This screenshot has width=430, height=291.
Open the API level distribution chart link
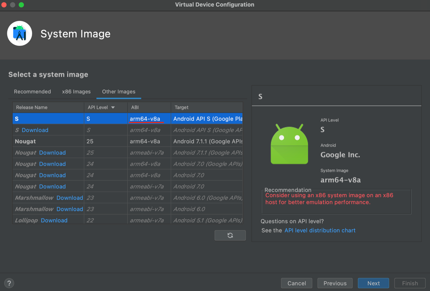click(x=320, y=230)
